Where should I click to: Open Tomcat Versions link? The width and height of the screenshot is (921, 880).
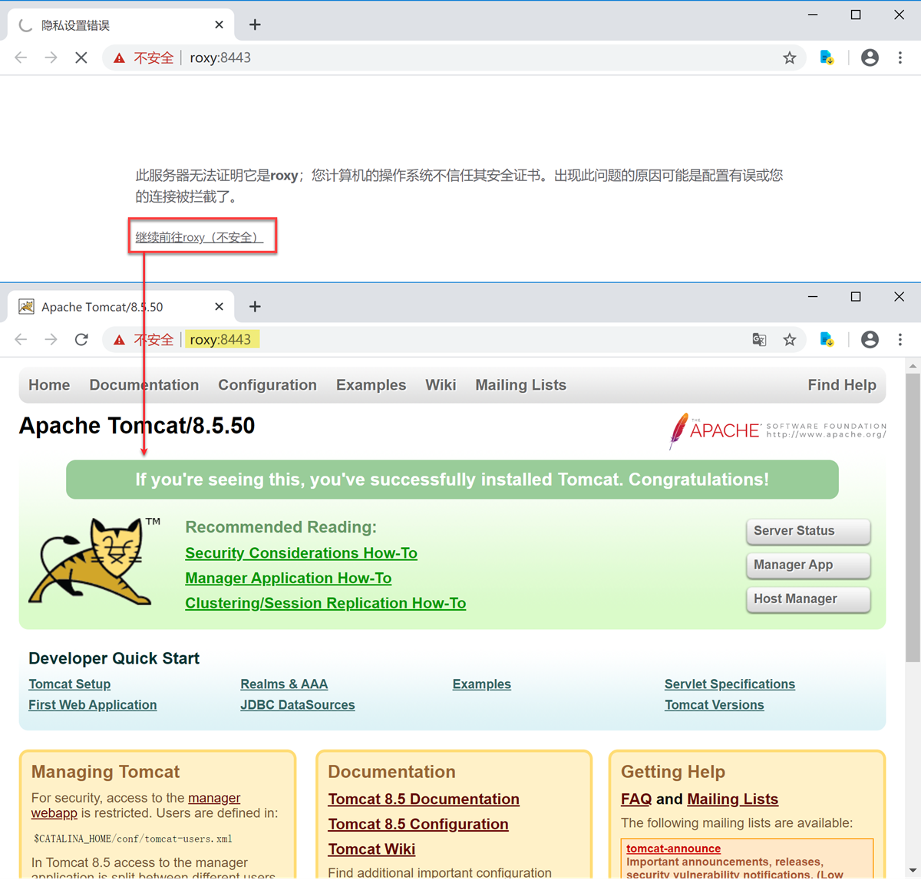pos(714,705)
